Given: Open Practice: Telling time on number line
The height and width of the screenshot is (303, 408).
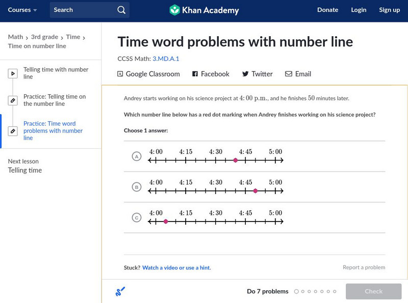Looking at the screenshot, I should coord(55,100).
